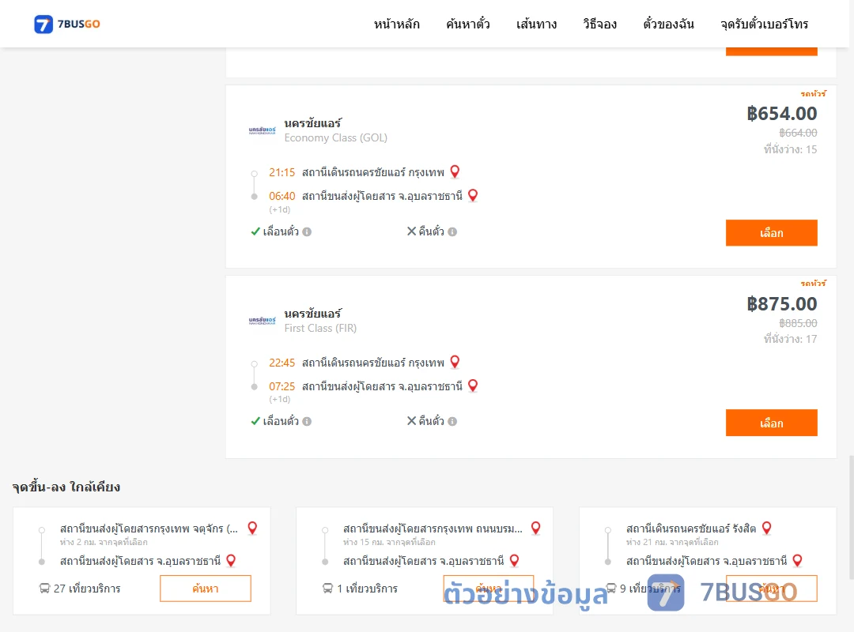Viewport: 854px width, 632px height.
Task: Click the info icon next to เลื่อนตั๋ว in the First Class card
Action: pos(307,421)
